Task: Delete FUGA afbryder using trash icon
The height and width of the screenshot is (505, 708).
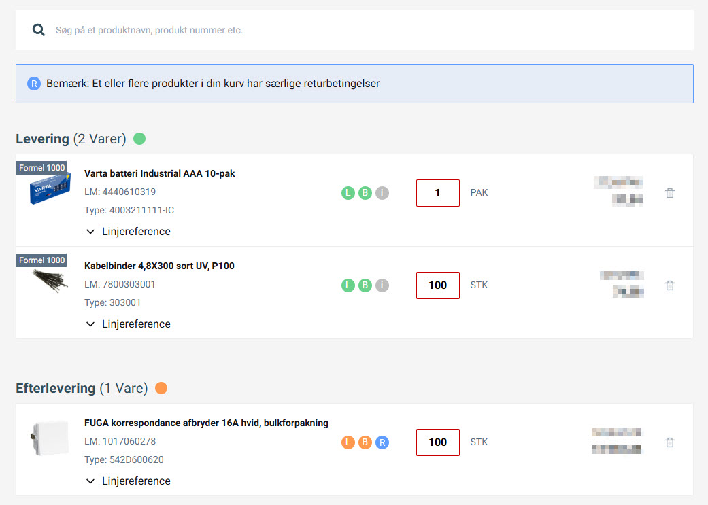Action: pyautogui.click(x=669, y=442)
